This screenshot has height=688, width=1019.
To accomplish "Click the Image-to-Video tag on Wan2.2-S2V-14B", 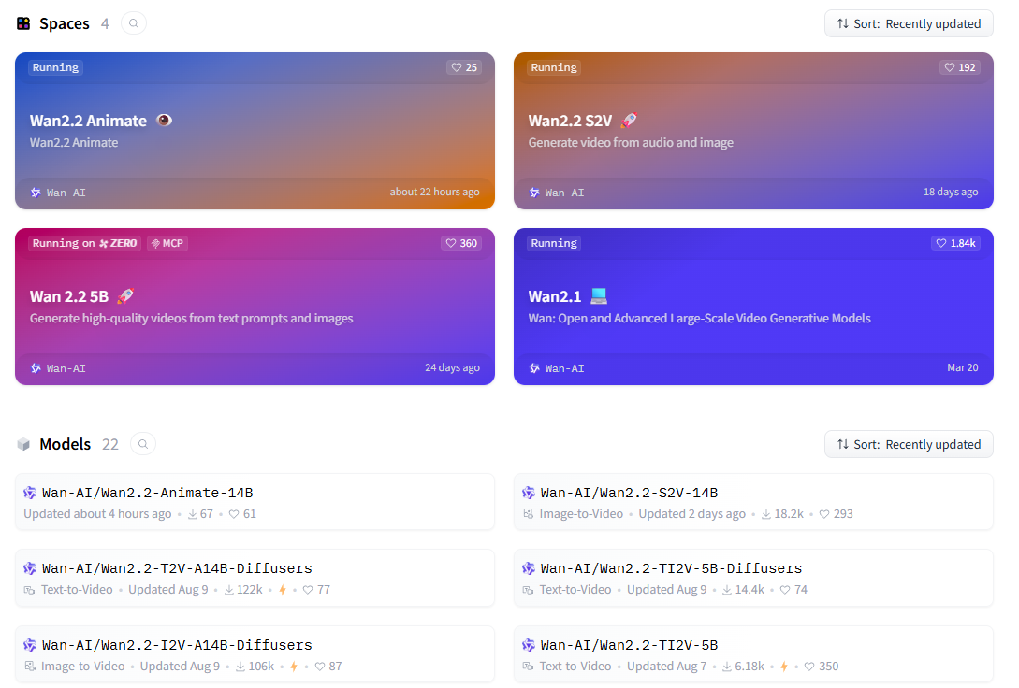I will click(580, 514).
